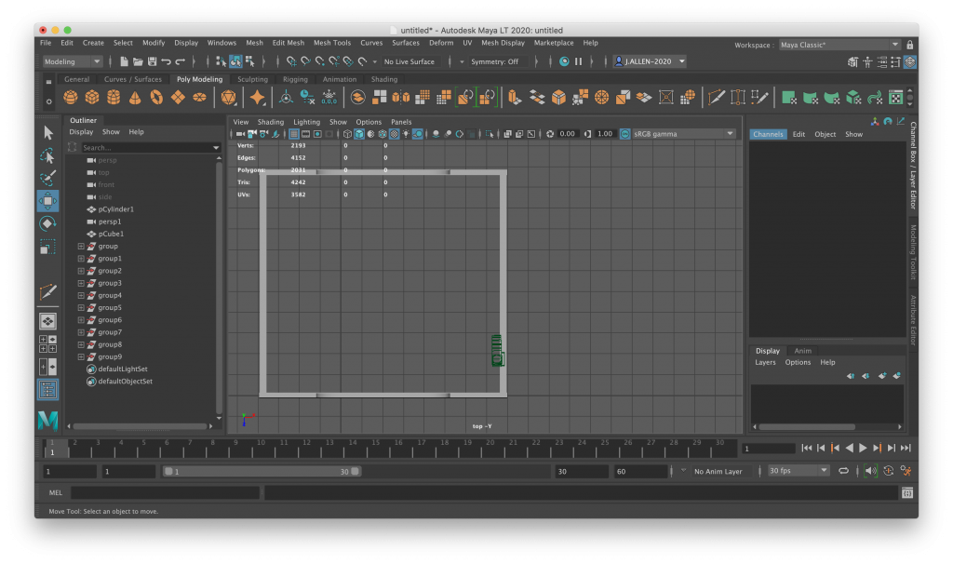This screenshot has height=564, width=953.
Task: Switch to the Sculpting shelf tab
Action: [252, 79]
